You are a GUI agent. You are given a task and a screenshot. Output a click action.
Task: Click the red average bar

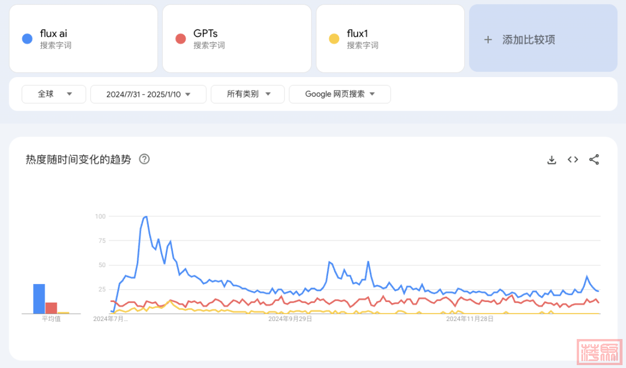point(51,308)
